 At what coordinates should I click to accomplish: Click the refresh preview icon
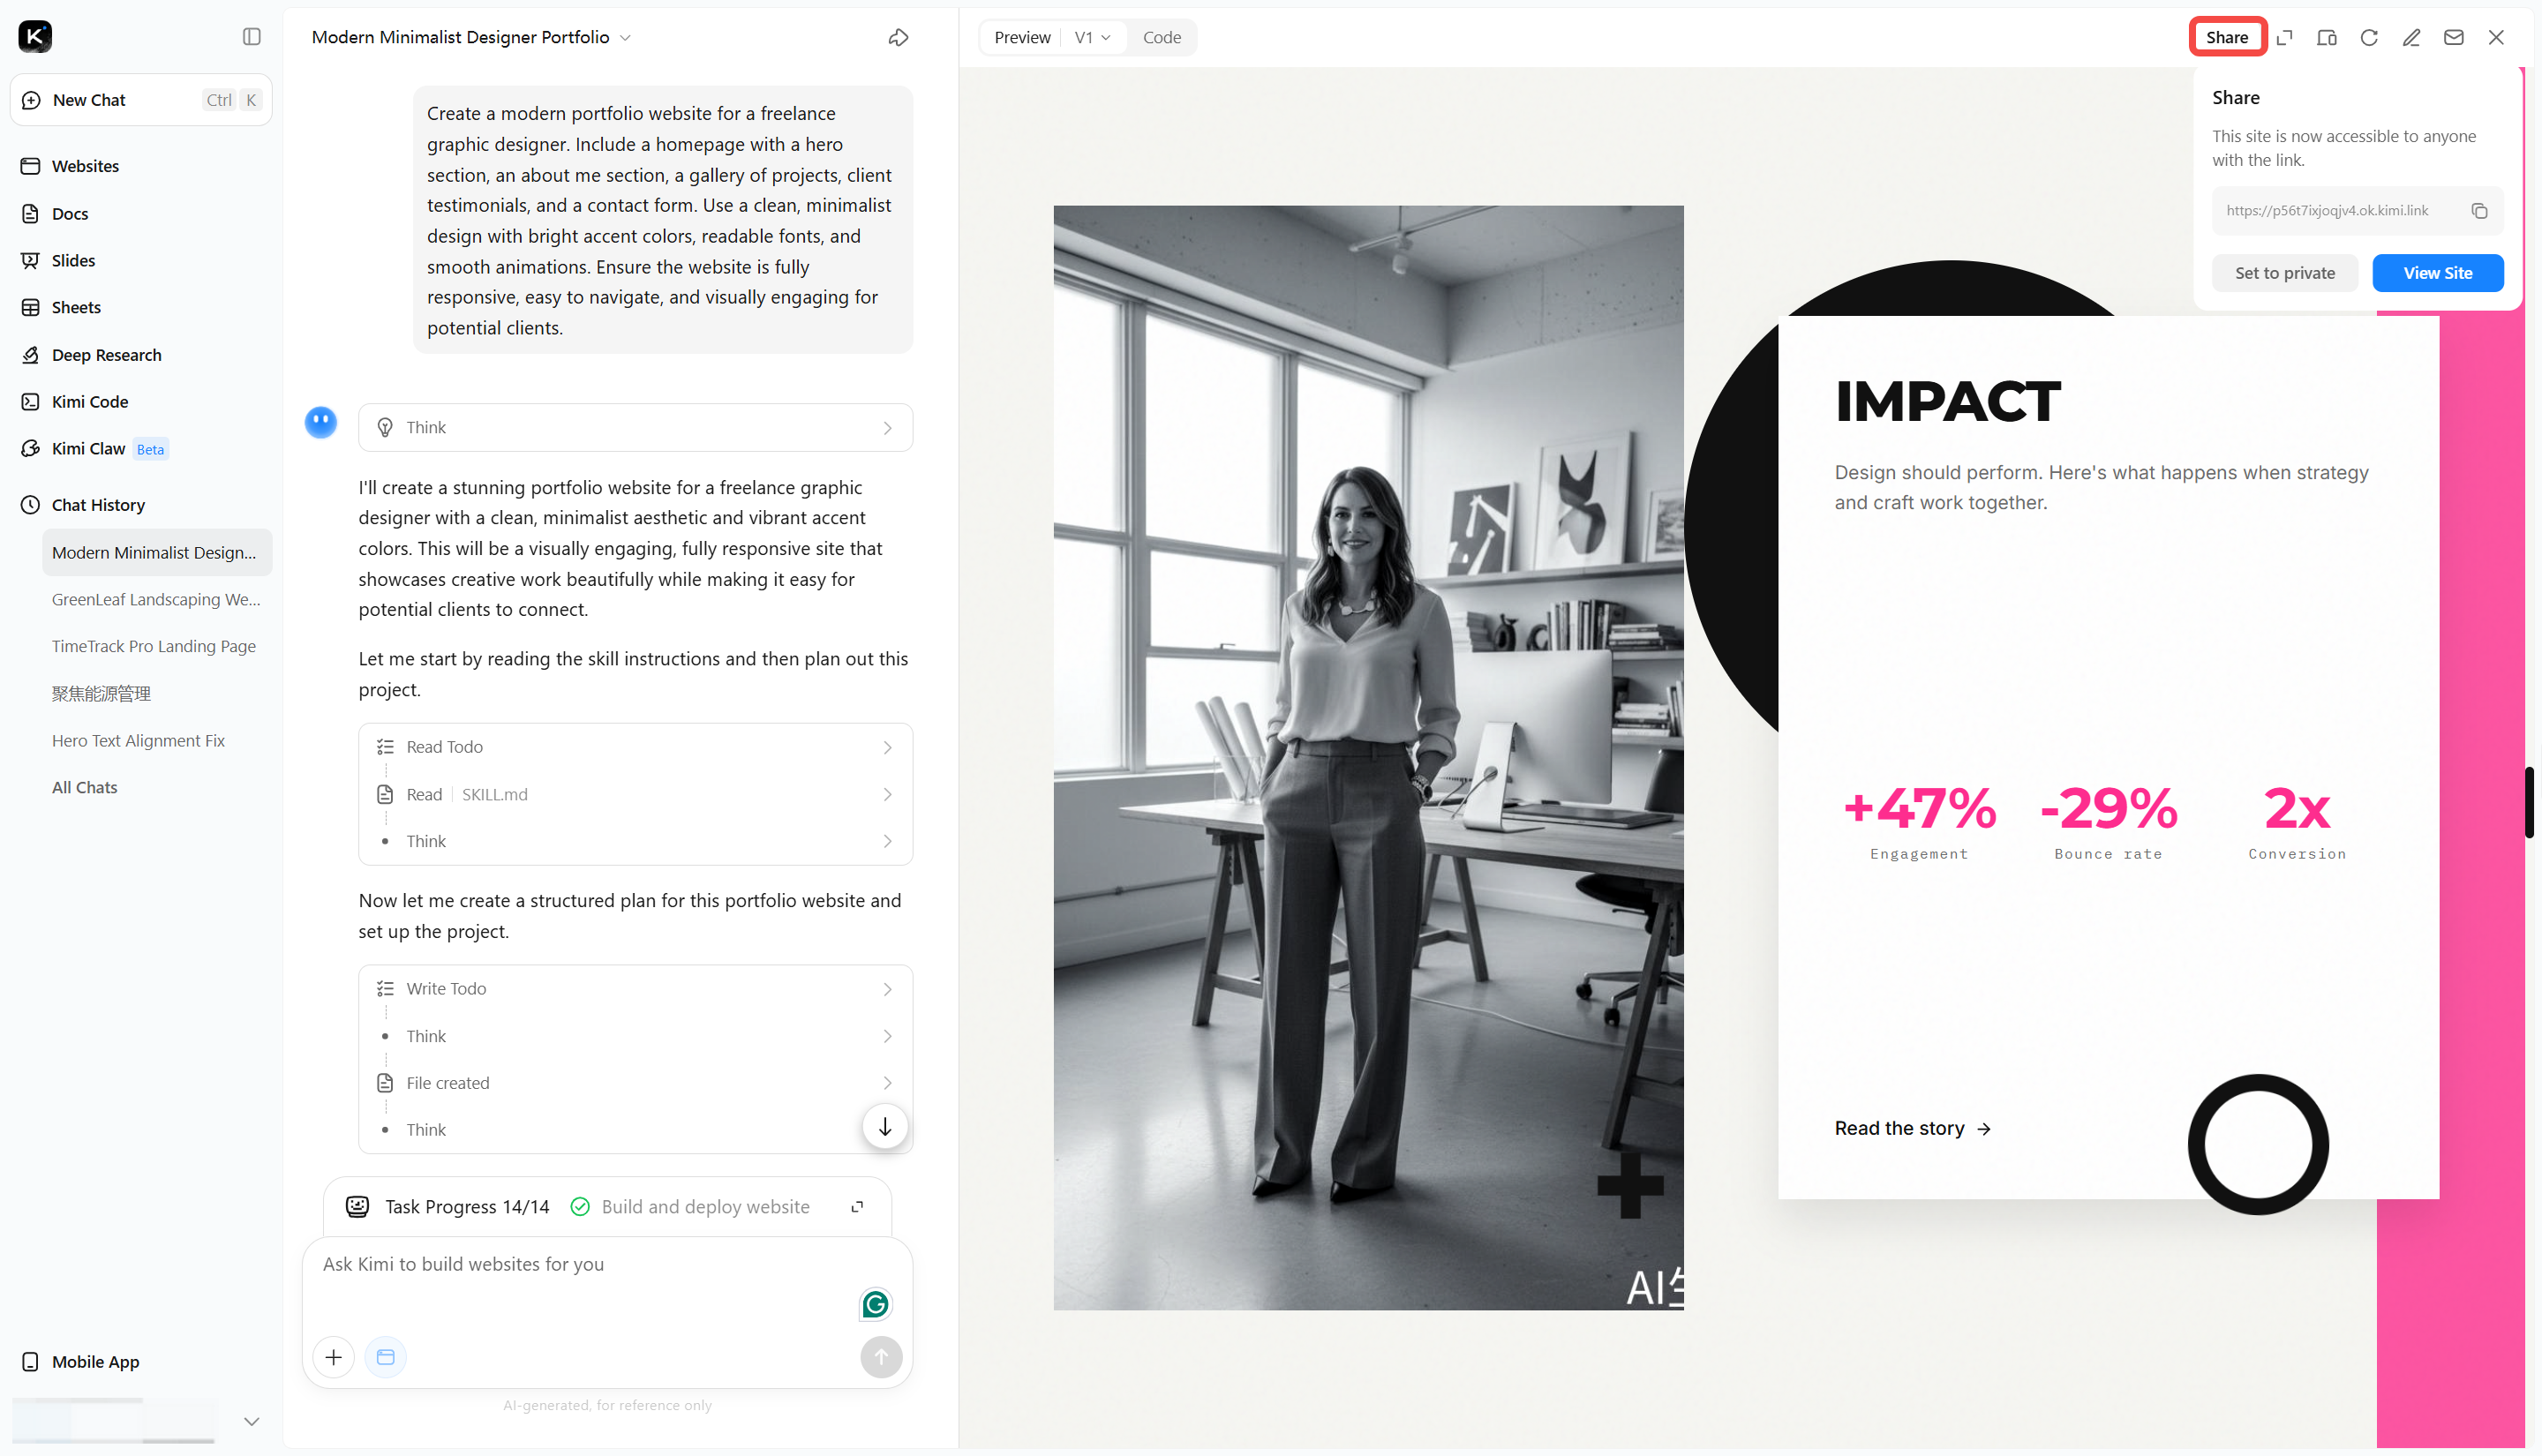point(2369,37)
